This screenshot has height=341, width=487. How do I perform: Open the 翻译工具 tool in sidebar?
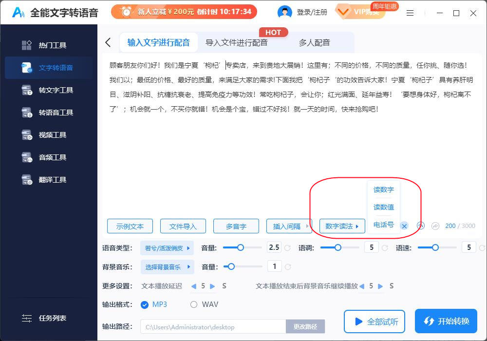[x=49, y=179]
